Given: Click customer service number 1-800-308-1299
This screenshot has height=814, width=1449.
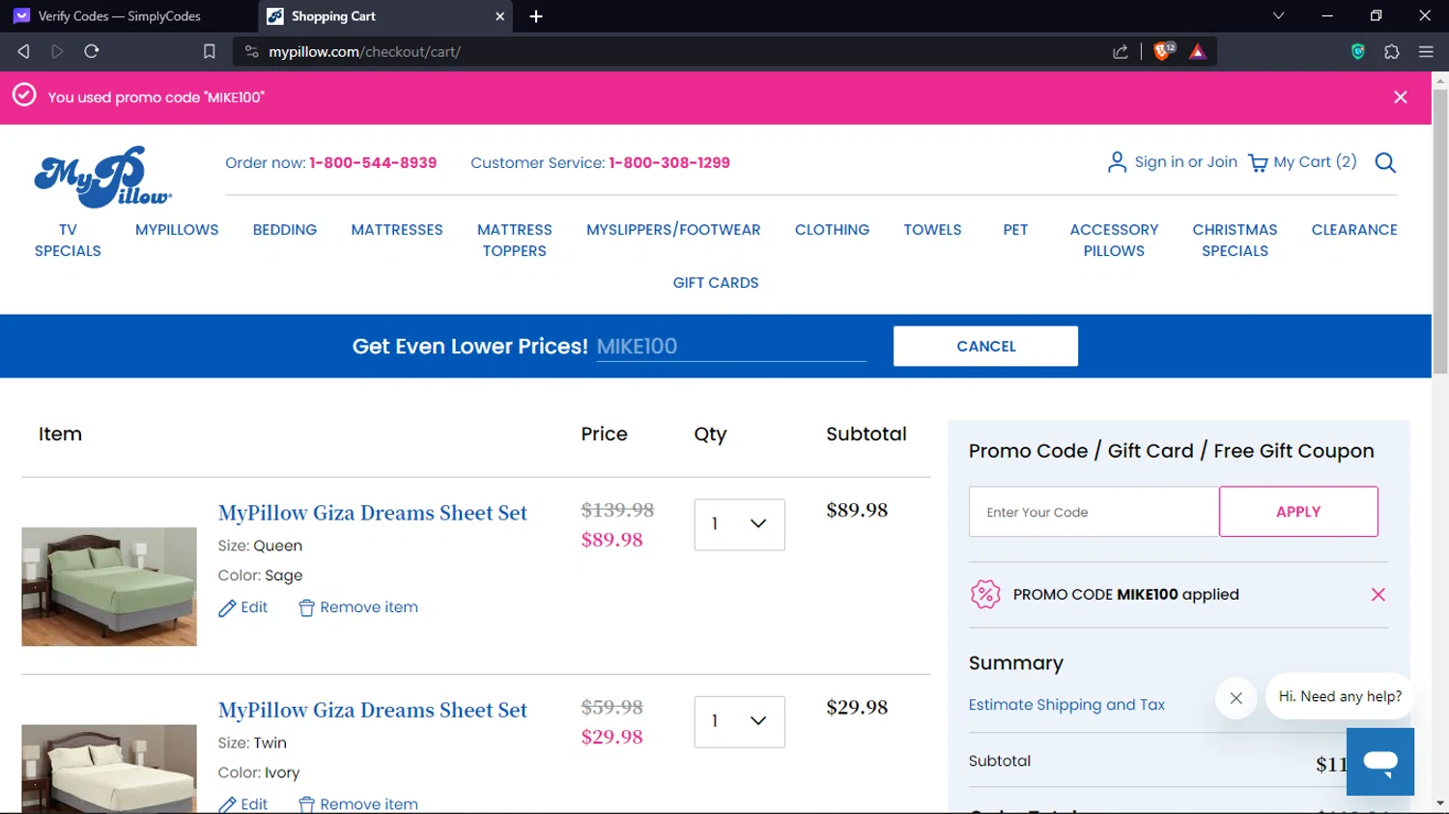Looking at the screenshot, I should coord(669,162).
